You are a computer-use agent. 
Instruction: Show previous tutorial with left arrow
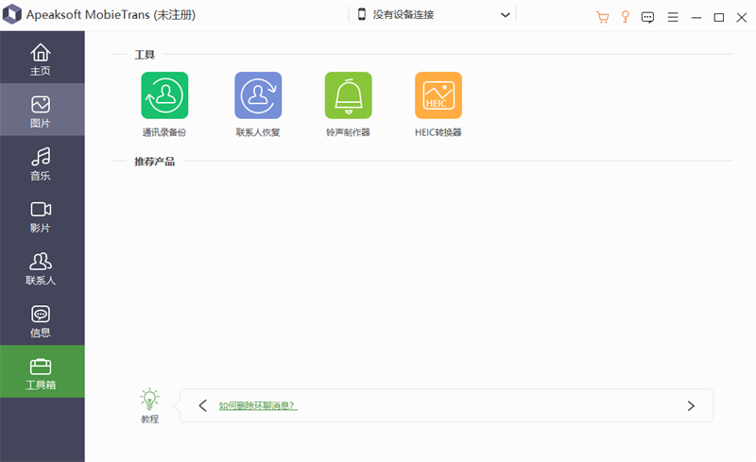coord(202,405)
